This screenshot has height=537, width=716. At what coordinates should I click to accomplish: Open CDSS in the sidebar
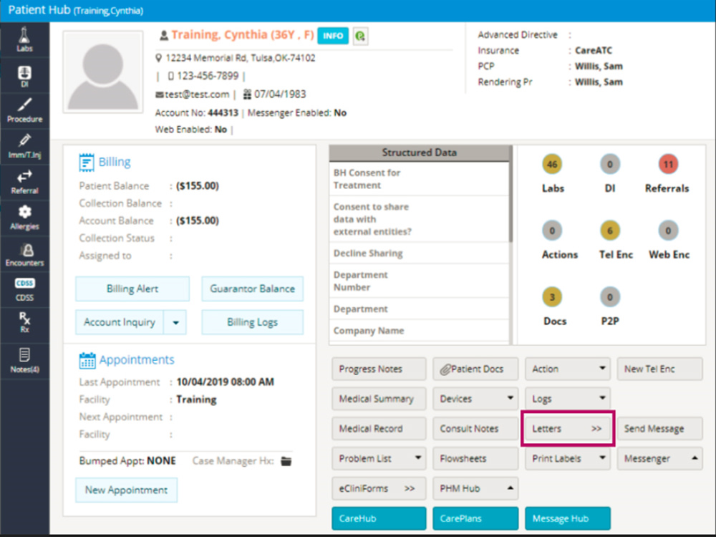(24, 289)
